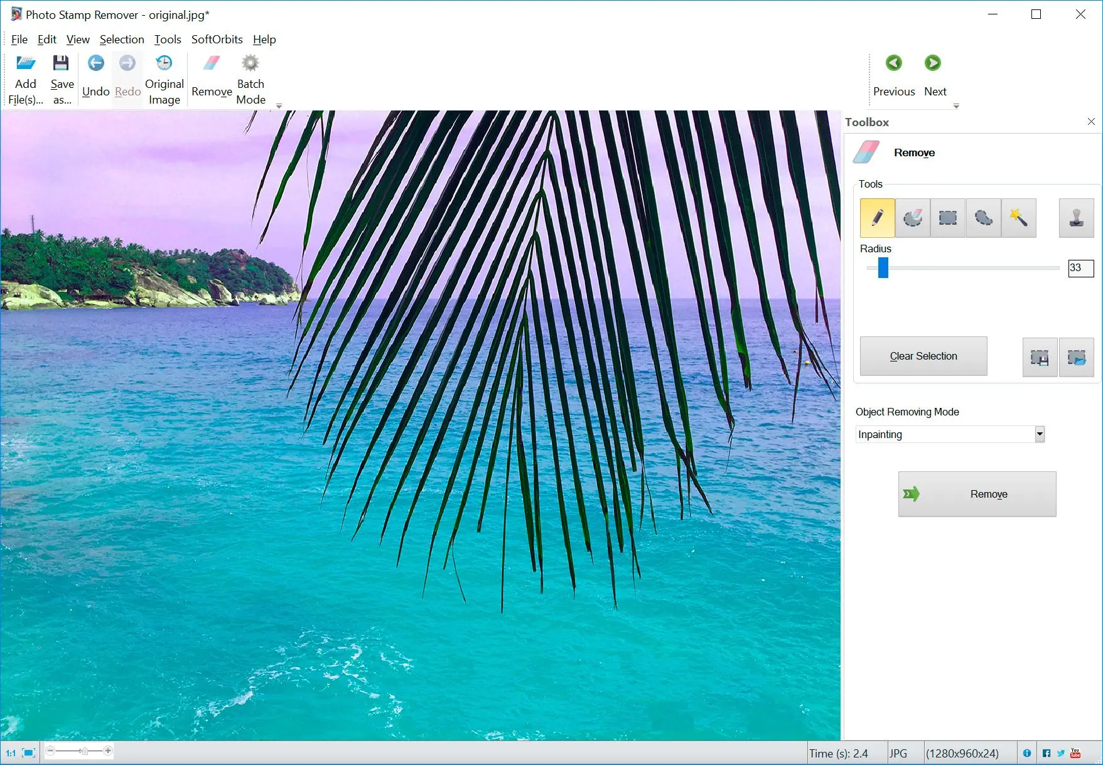Expand the main toolbar overflow arrow
The height and width of the screenshot is (765, 1103).
point(279,106)
